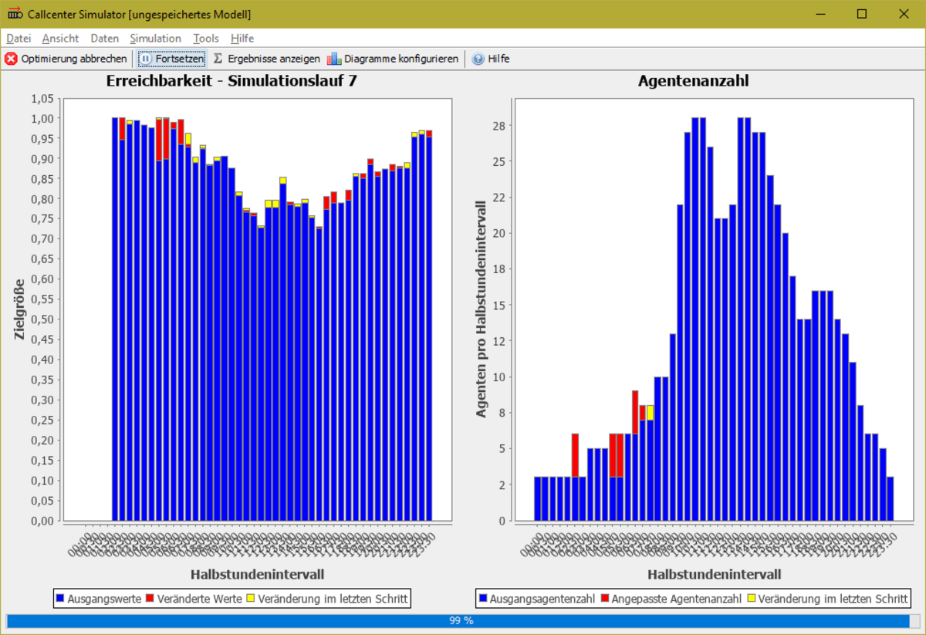Open the Tools menu
Viewport: 926px width, 635px height.
click(206, 38)
